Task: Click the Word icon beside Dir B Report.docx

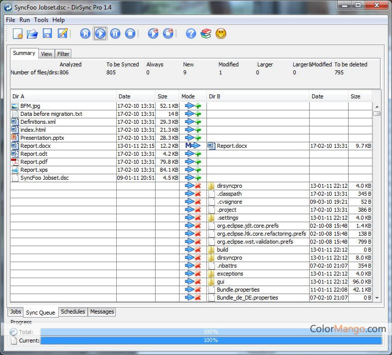Action: point(211,146)
